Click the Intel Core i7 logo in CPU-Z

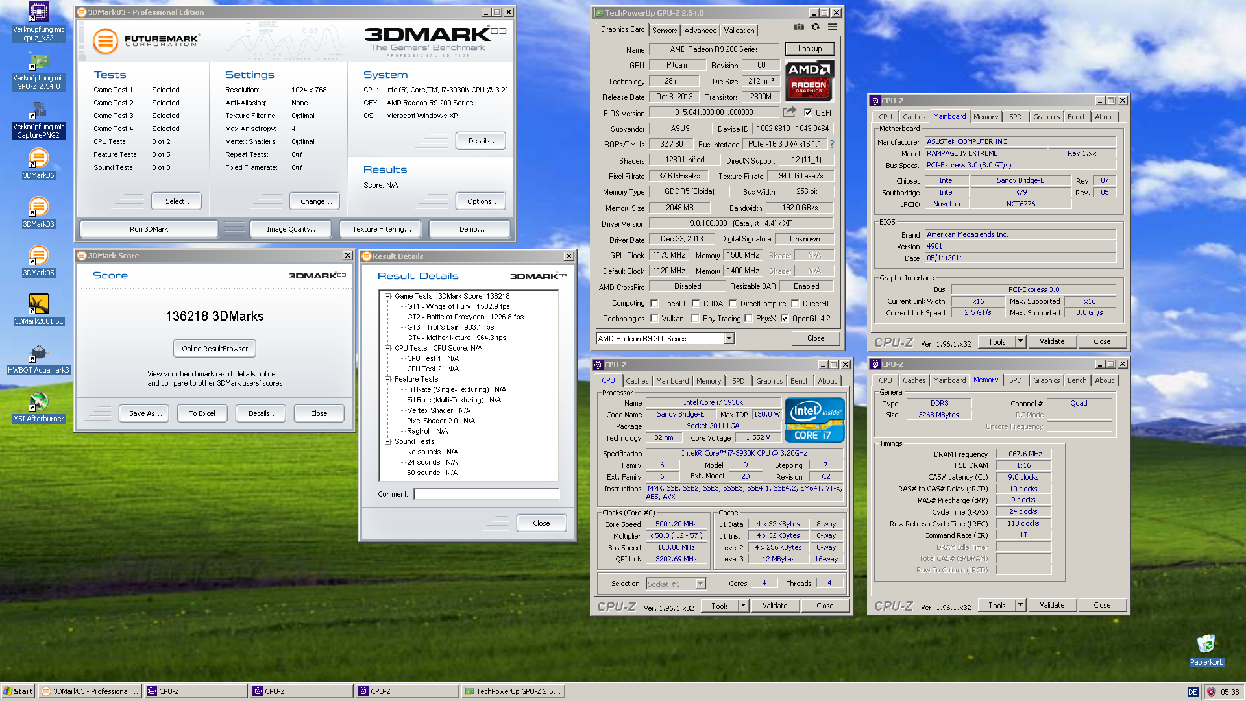pyautogui.click(x=814, y=420)
